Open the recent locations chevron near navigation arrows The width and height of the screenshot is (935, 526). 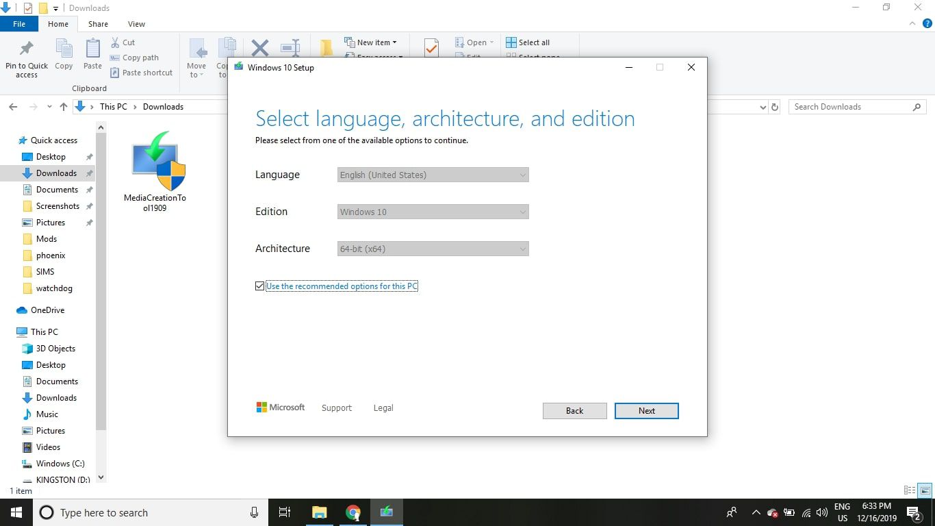[x=49, y=107]
